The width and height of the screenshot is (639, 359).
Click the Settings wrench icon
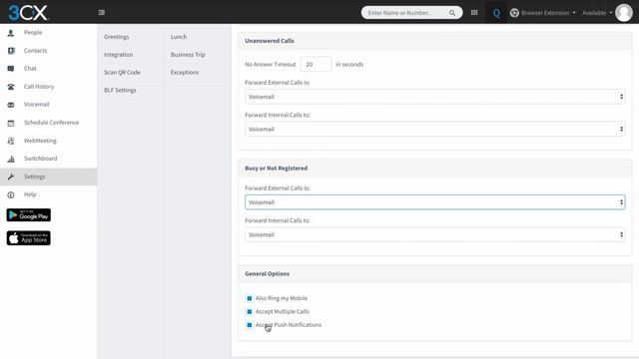tap(11, 177)
